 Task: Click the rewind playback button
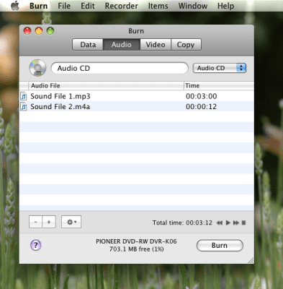220,223
